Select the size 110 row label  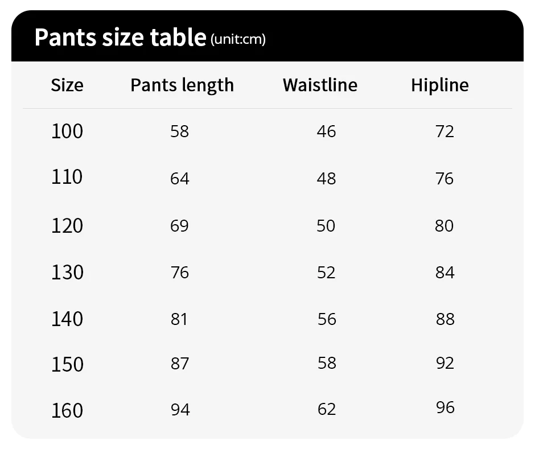[x=67, y=178]
